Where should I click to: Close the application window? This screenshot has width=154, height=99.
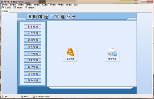[150, 1]
